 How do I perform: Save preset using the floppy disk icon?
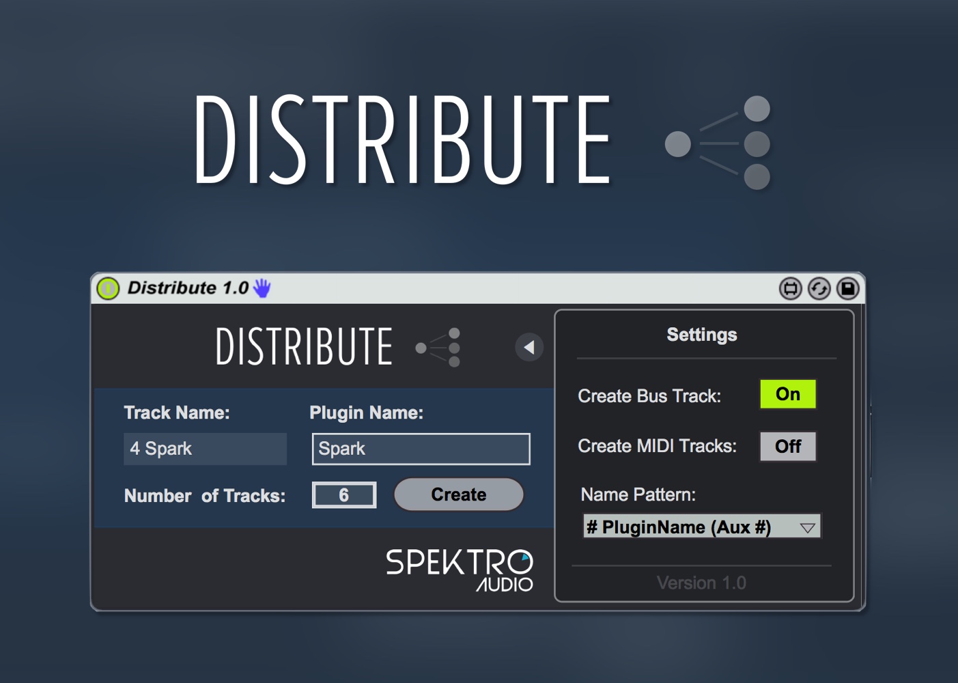click(848, 289)
